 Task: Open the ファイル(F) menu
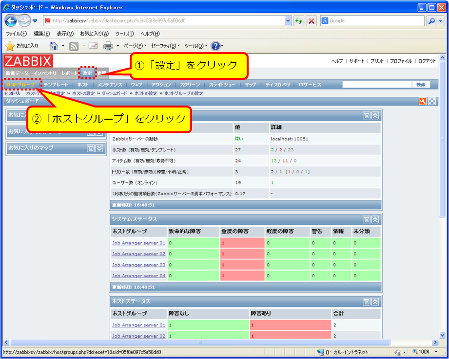[16, 34]
